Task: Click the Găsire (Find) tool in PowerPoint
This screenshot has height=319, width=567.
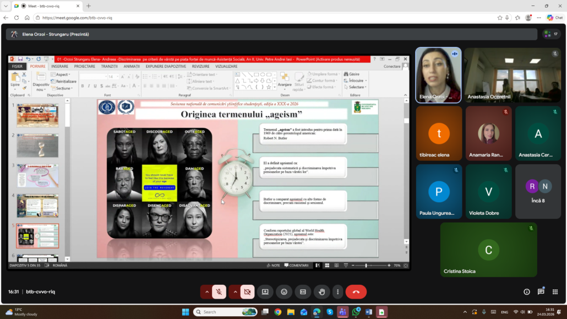Action: [x=352, y=74]
